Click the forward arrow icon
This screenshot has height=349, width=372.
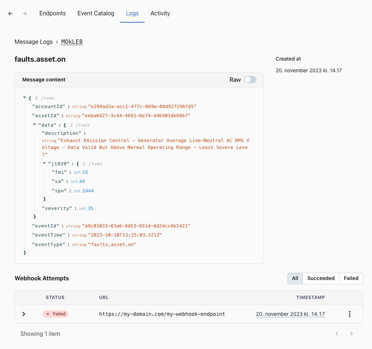(25, 14)
